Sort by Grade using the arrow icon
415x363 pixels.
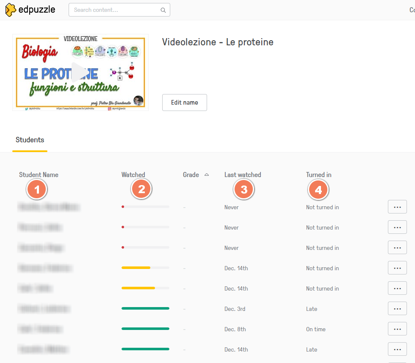(206, 175)
